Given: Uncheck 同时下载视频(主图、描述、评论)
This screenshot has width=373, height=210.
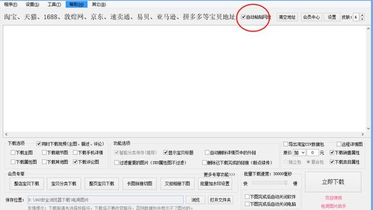Looking at the screenshot, I should (39, 144).
